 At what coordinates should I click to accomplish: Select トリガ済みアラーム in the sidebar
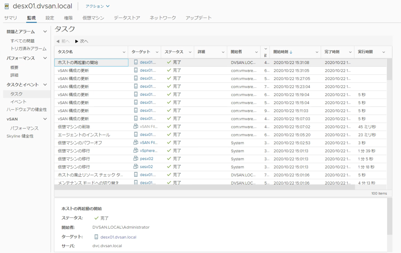point(28,48)
